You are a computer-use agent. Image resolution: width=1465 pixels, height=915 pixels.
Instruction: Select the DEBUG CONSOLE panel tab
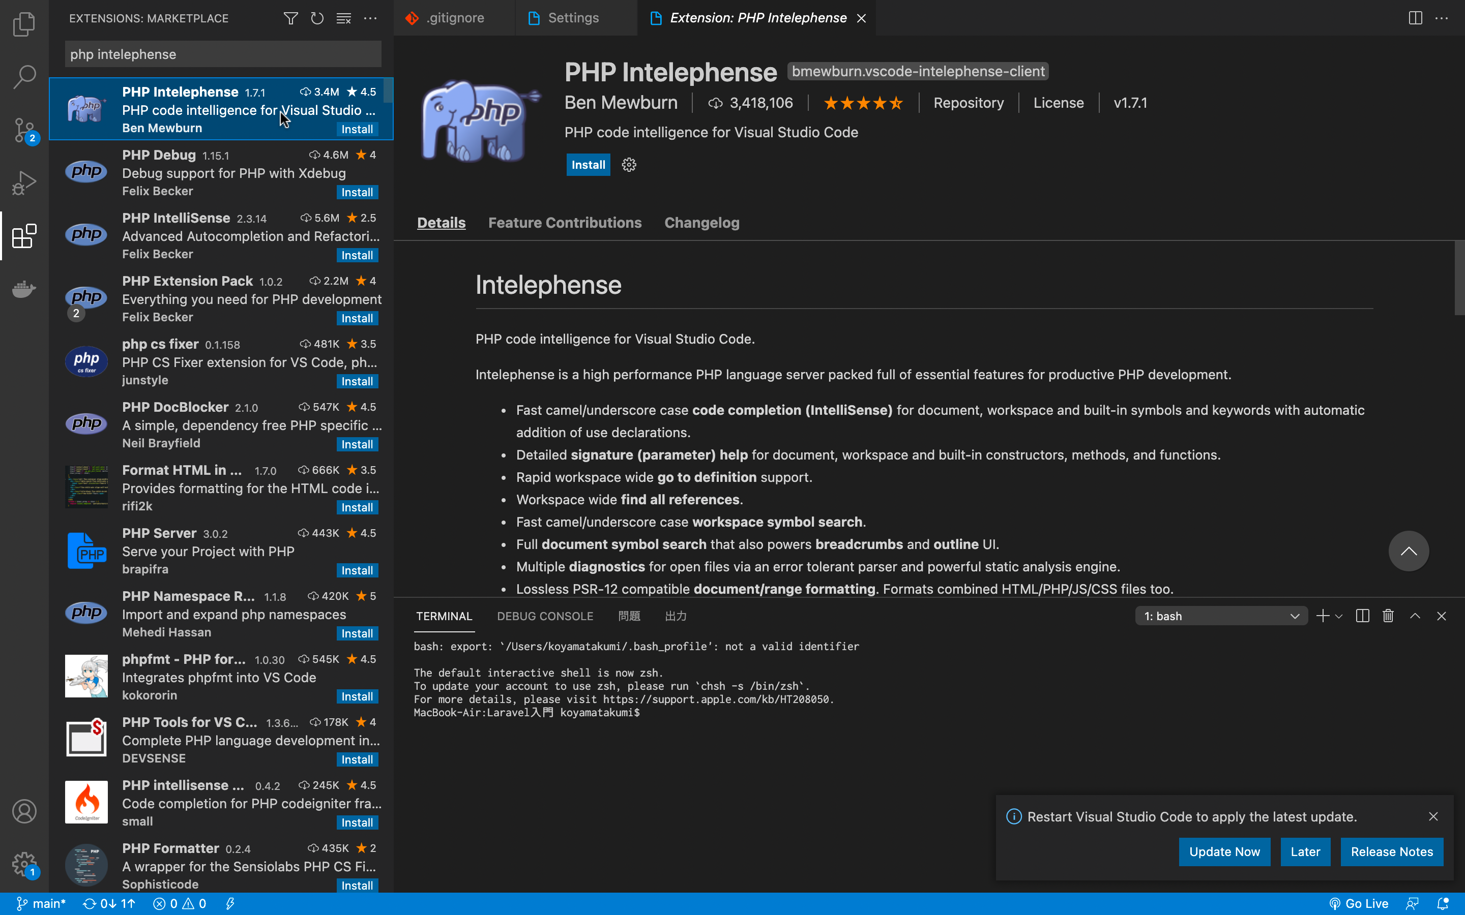545,616
